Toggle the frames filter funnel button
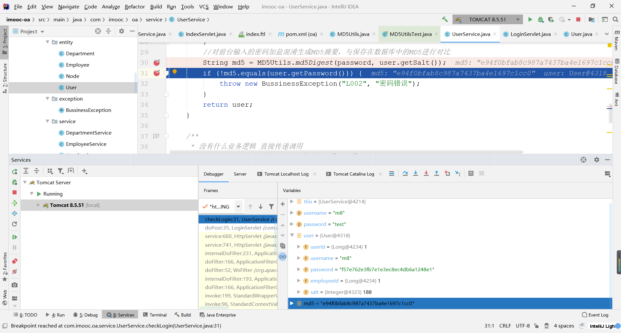This screenshot has width=621, height=333. (271, 207)
